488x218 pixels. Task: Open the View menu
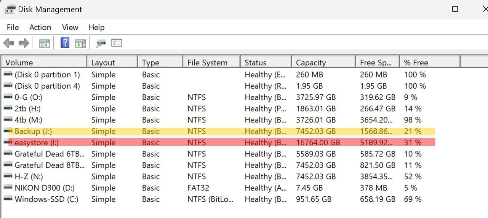pos(70,27)
